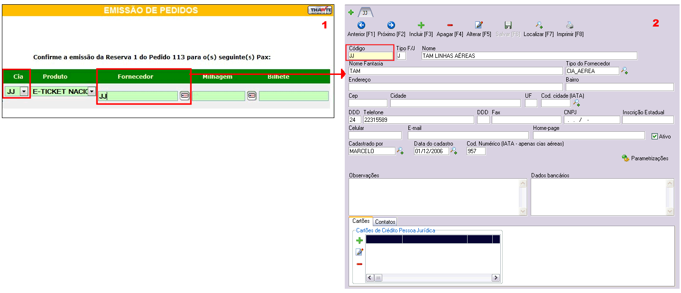This screenshot has height=293, width=681.
Task: Click the Cep field
Action: (368, 103)
